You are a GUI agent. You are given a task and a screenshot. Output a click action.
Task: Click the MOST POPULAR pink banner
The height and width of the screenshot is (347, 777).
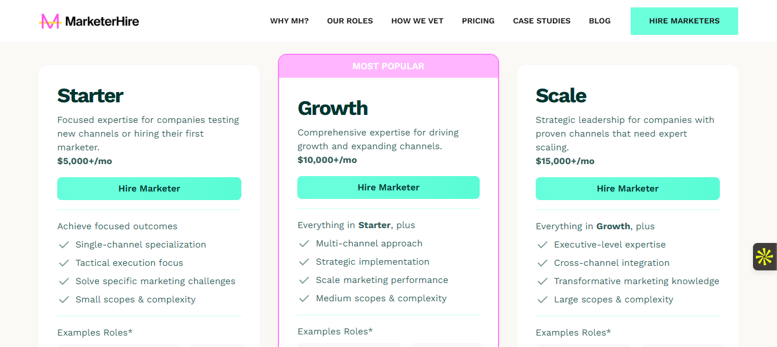(x=388, y=66)
